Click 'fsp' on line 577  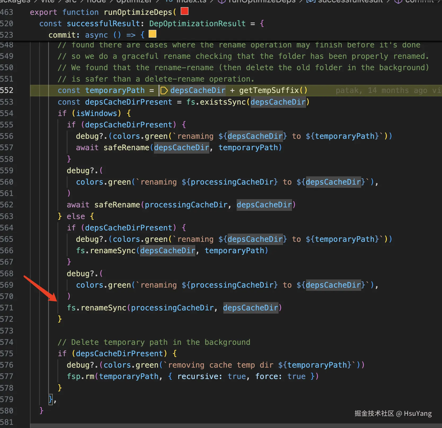[x=73, y=376]
